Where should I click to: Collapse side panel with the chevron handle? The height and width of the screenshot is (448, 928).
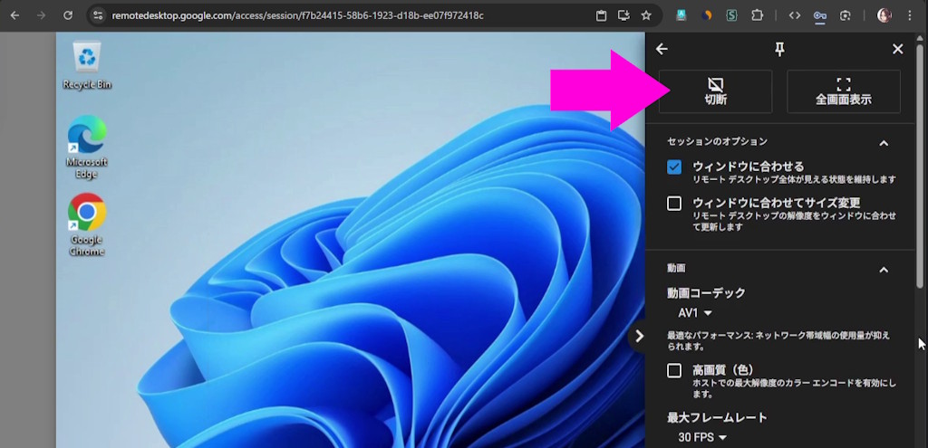639,336
